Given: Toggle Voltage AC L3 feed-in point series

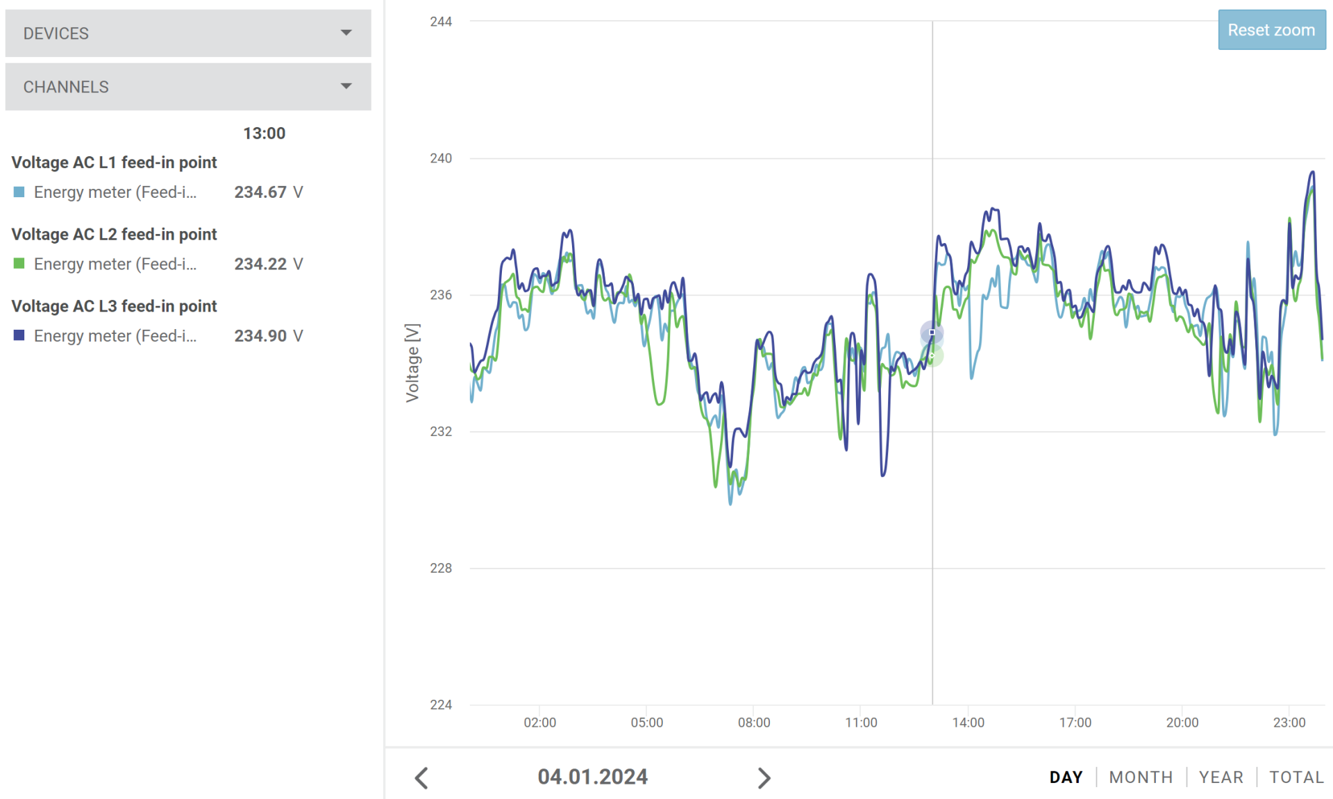Looking at the screenshot, I should [114, 306].
